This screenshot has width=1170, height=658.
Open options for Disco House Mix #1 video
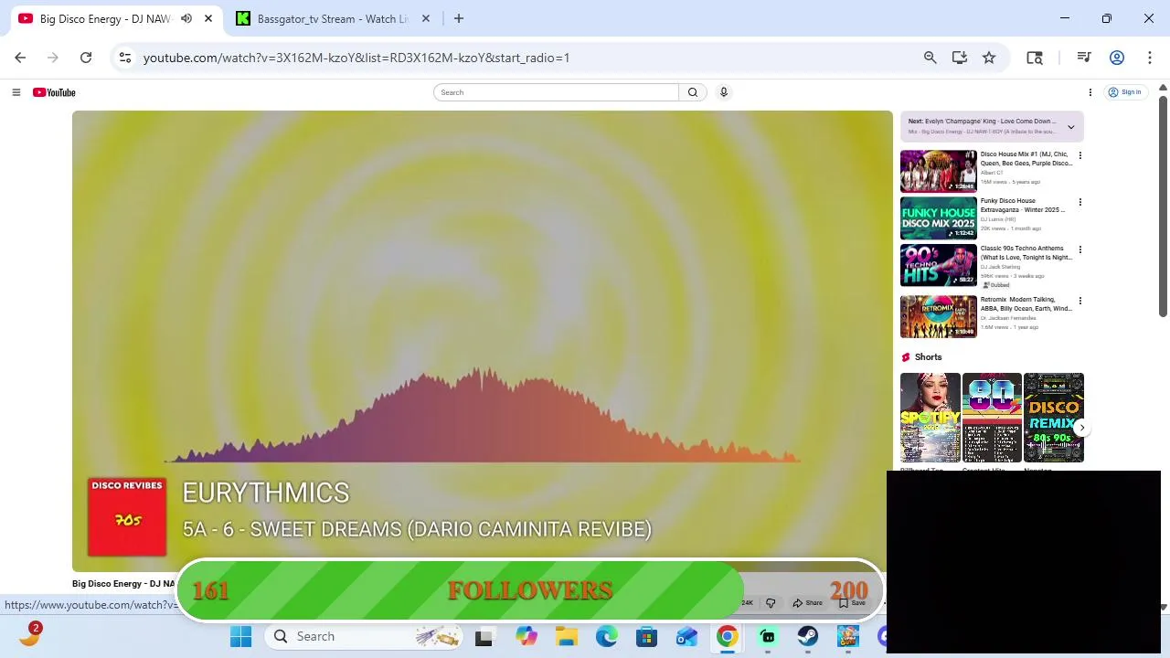point(1080,155)
